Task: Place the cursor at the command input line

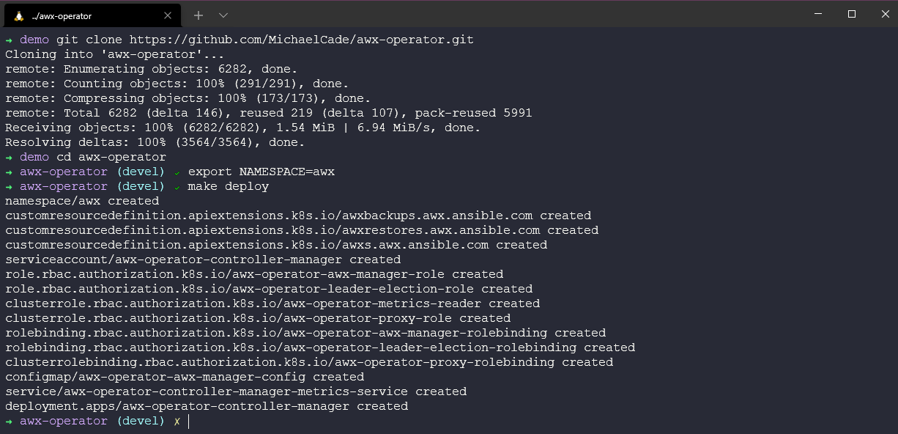Action: click(189, 421)
